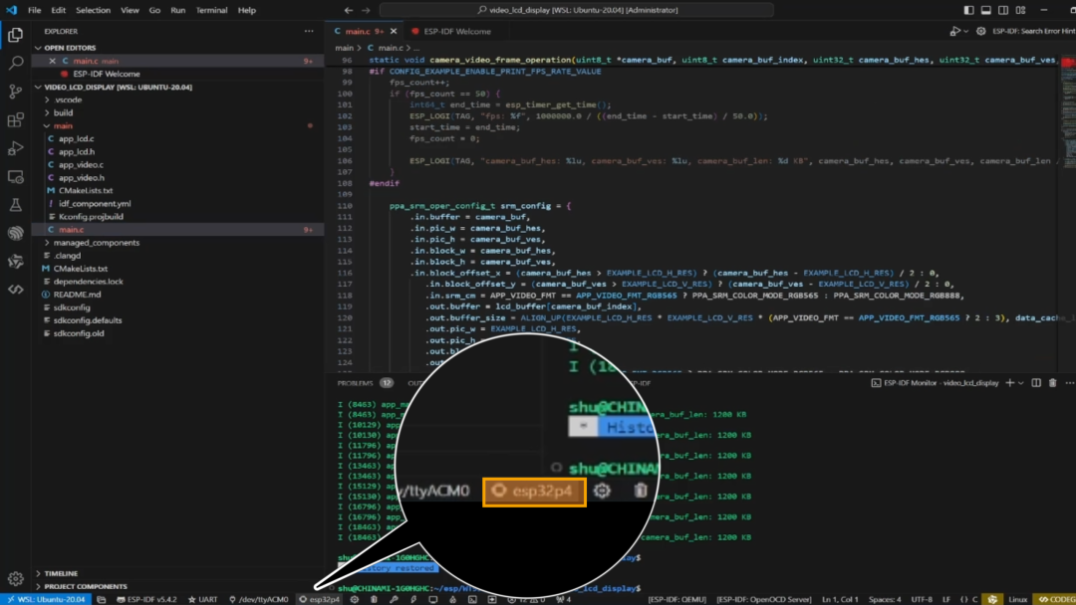Open the Source Control view
The width and height of the screenshot is (1076, 605).
[15, 92]
